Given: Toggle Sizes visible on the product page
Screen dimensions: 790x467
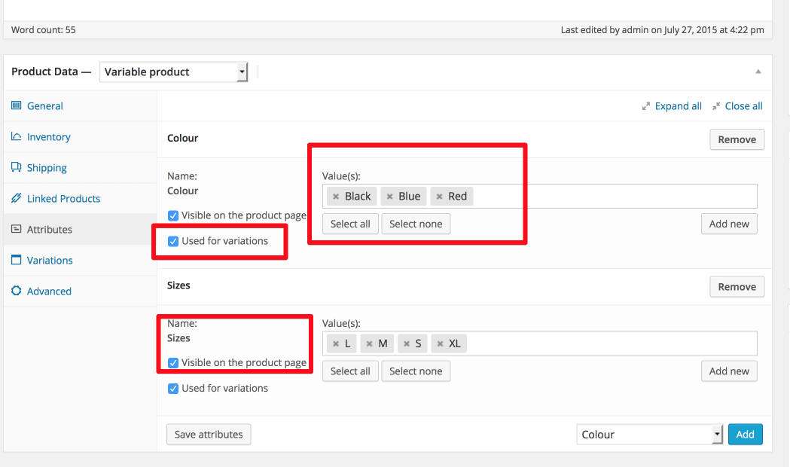Looking at the screenshot, I should click(x=173, y=363).
